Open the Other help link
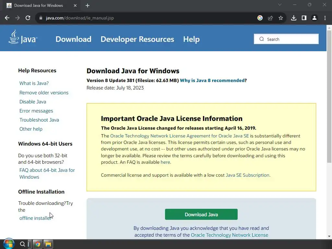The image size is (332, 249). coord(31,129)
